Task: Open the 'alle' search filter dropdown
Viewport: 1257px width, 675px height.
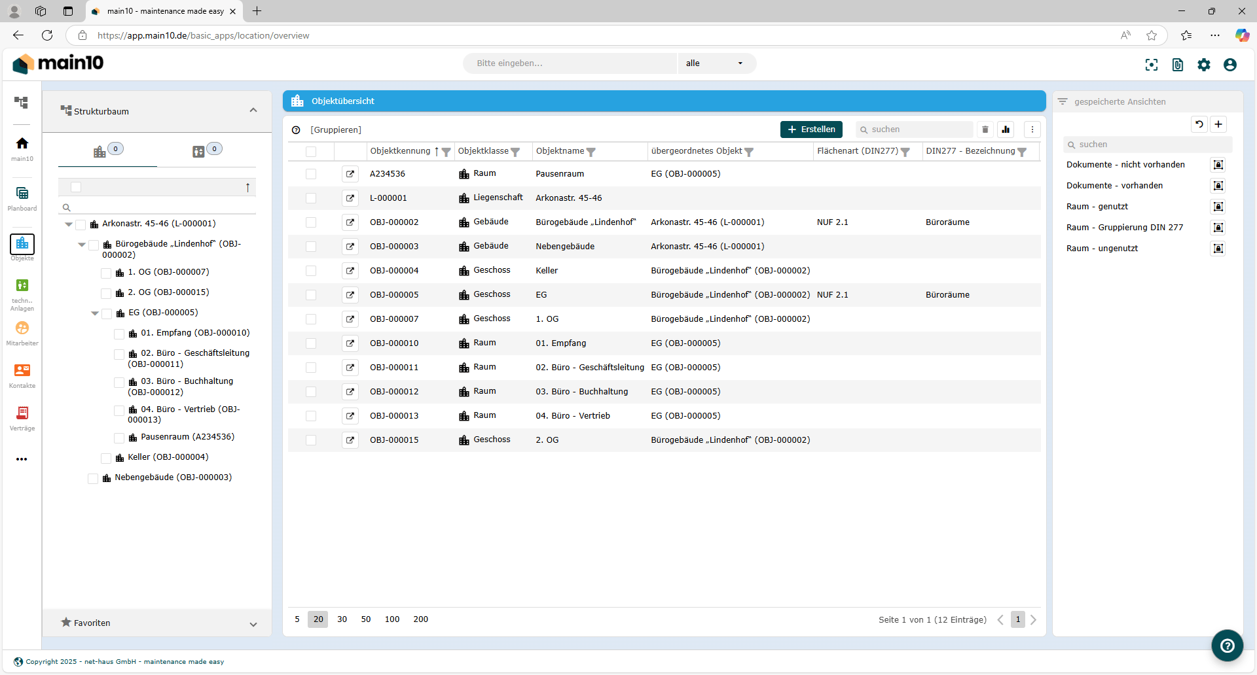Action: pos(715,63)
